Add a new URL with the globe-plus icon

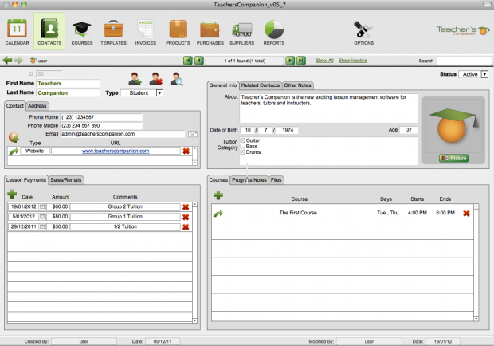14,138
